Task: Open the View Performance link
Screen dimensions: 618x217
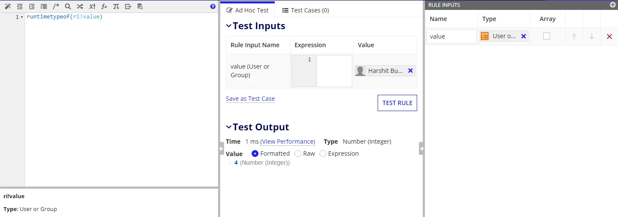Action: (x=288, y=142)
